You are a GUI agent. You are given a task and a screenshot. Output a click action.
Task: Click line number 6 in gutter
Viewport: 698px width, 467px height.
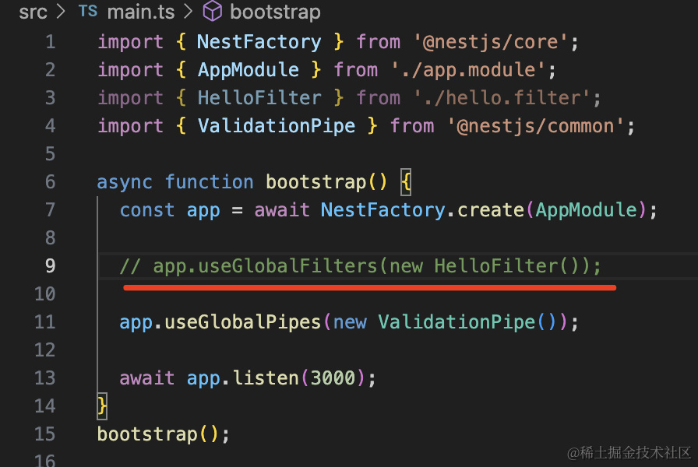coord(50,182)
